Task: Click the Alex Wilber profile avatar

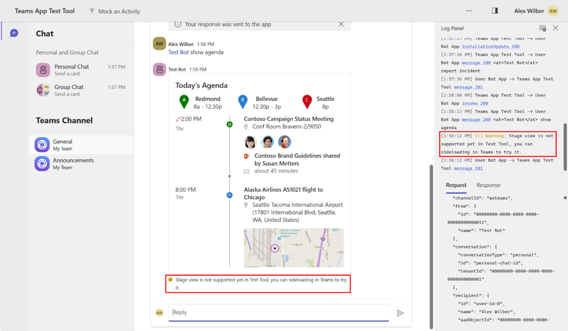Action: pos(553,11)
